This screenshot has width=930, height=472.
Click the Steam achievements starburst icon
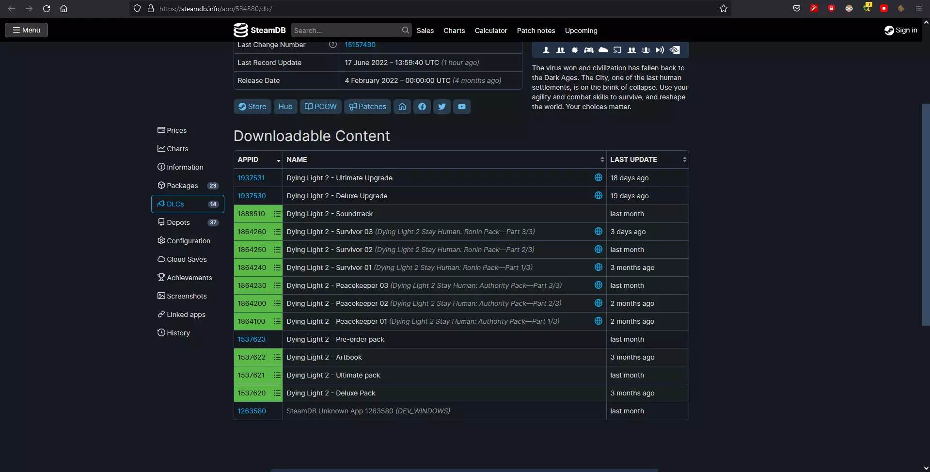(x=575, y=50)
